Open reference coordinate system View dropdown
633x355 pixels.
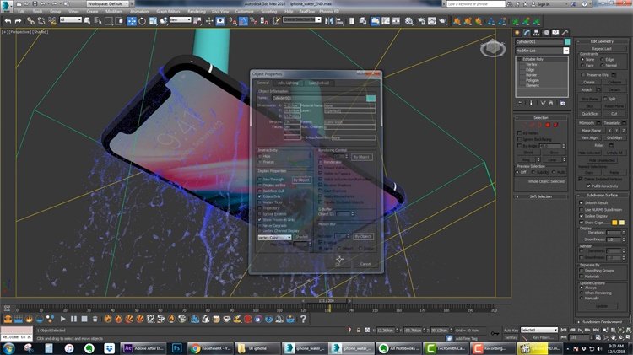(180, 19)
